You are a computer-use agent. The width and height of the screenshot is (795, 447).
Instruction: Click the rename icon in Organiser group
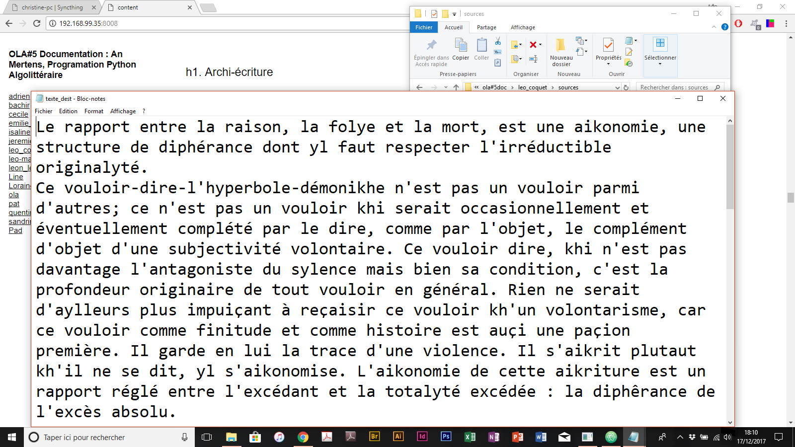click(533, 59)
